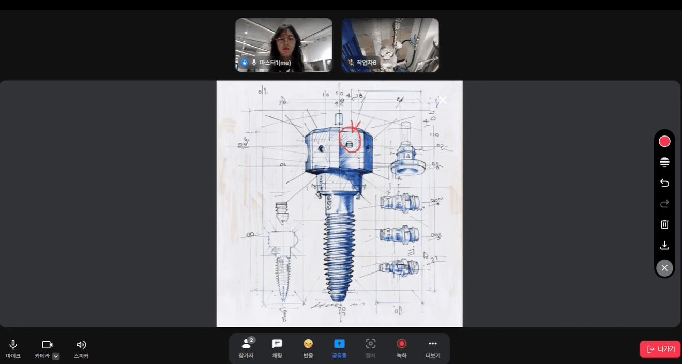Toggle the speaker (스피커)
Image resolution: width=682 pixels, height=364 pixels.
click(x=81, y=349)
